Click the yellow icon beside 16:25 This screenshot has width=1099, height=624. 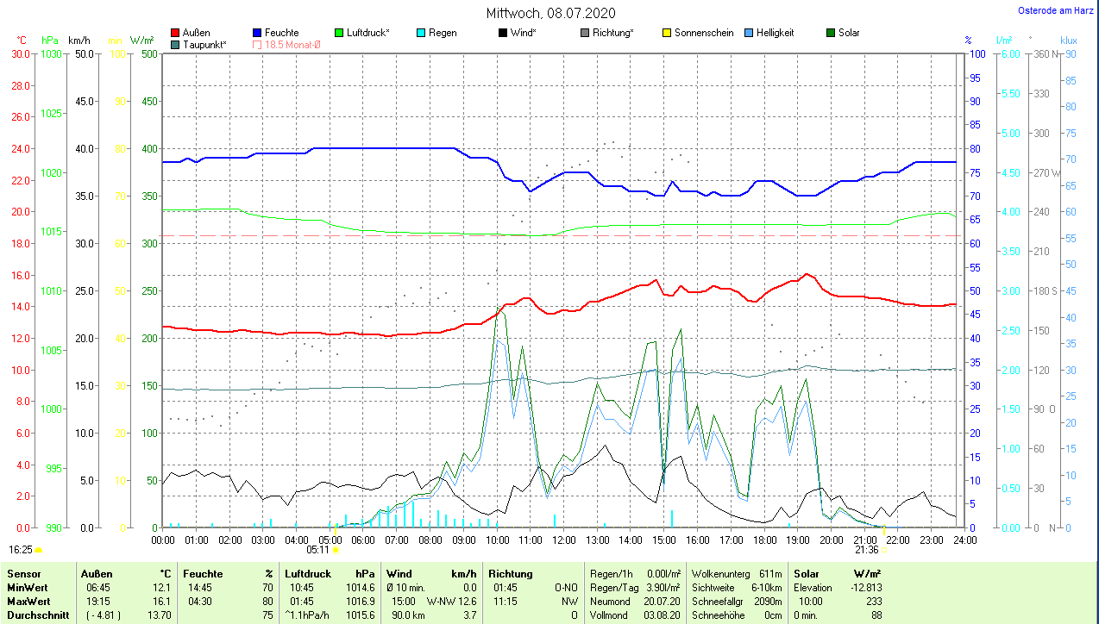39,549
